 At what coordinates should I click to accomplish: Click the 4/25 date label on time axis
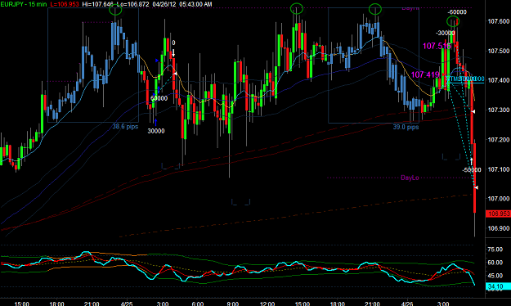[127, 304]
